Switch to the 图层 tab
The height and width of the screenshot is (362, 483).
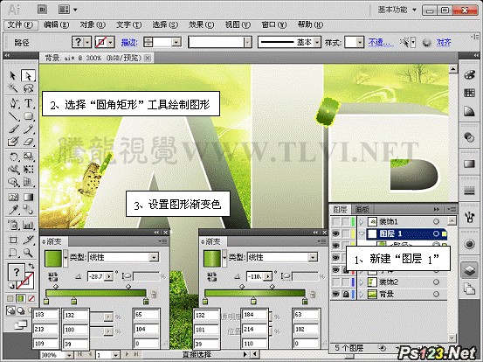click(x=341, y=210)
